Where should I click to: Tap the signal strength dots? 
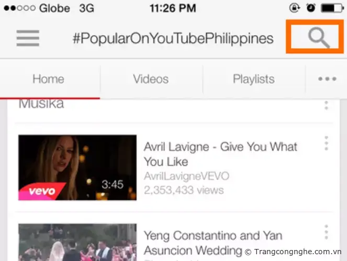pyautogui.click(x=20, y=8)
